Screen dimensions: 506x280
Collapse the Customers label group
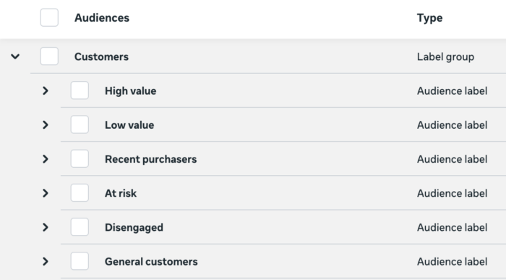pos(15,56)
